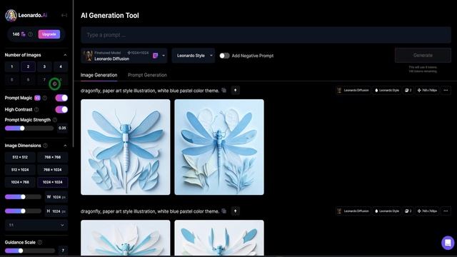Click the token coin icon beside 146
The image size is (457, 257).
tap(24, 34)
